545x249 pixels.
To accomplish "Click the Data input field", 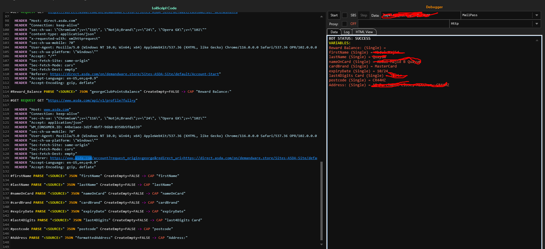I will coord(420,15).
